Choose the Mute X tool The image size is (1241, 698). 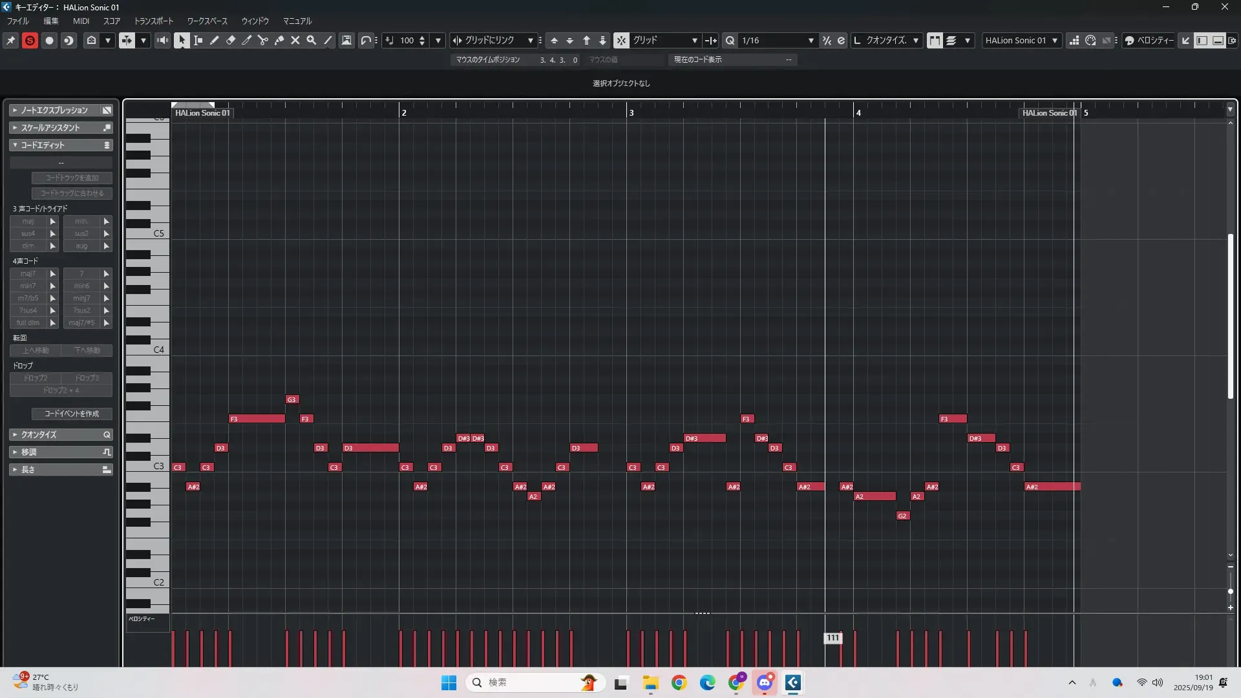point(295,40)
